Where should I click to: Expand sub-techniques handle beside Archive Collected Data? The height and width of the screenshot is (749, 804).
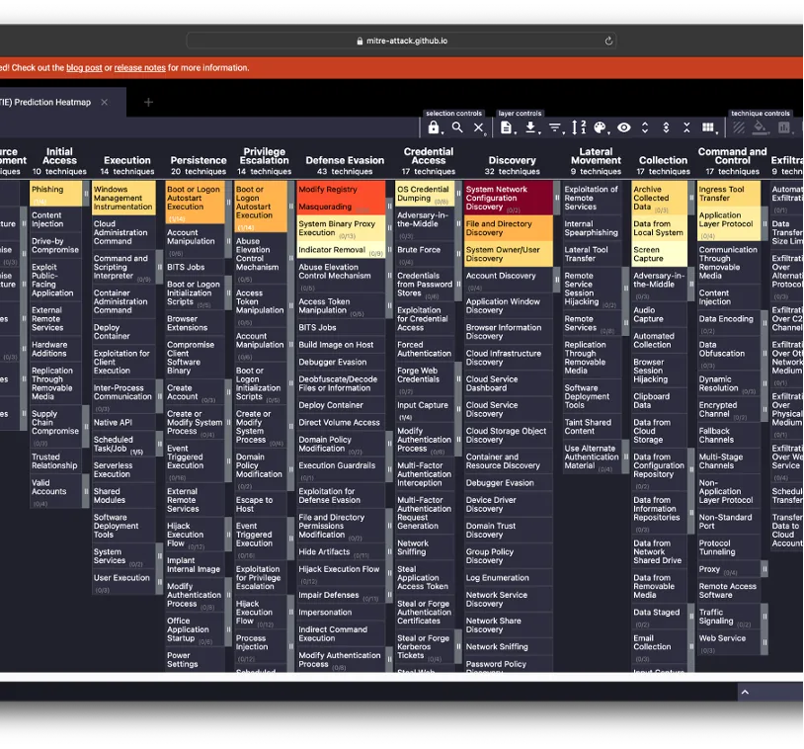691,198
